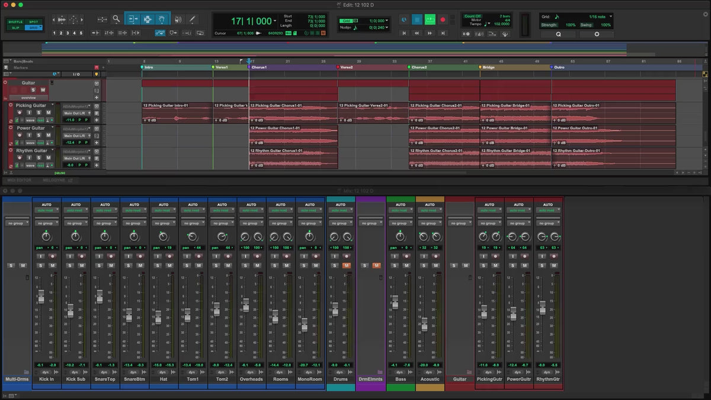Image resolution: width=711 pixels, height=400 pixels.
Task: Select the Grabber hand tool
Action: click(x=162, y=19)
